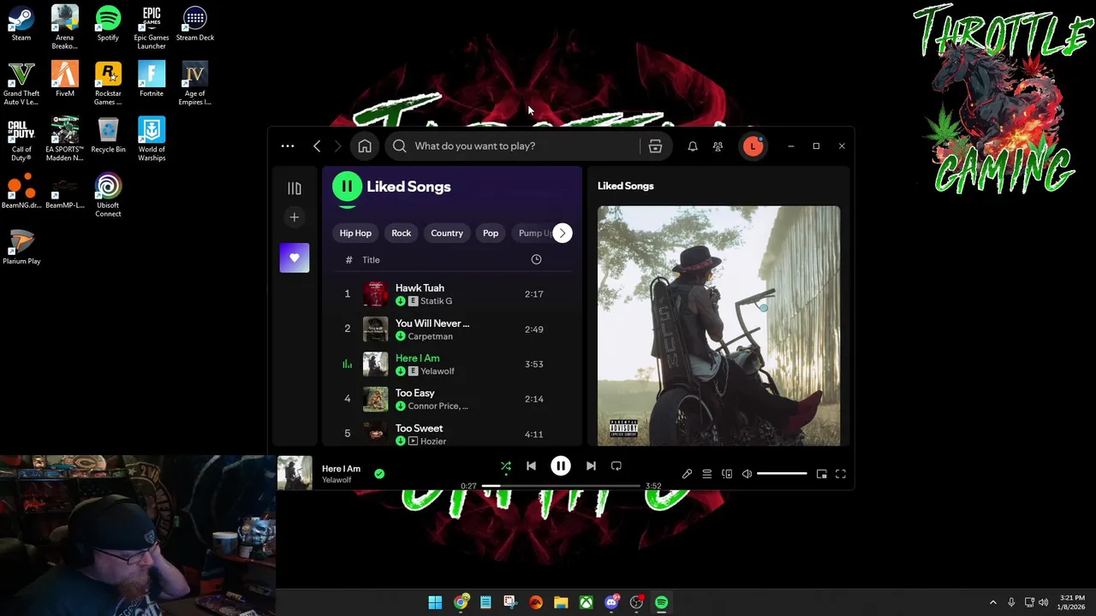
Task: Open the miniplayer icon
Action: [821, 474]
